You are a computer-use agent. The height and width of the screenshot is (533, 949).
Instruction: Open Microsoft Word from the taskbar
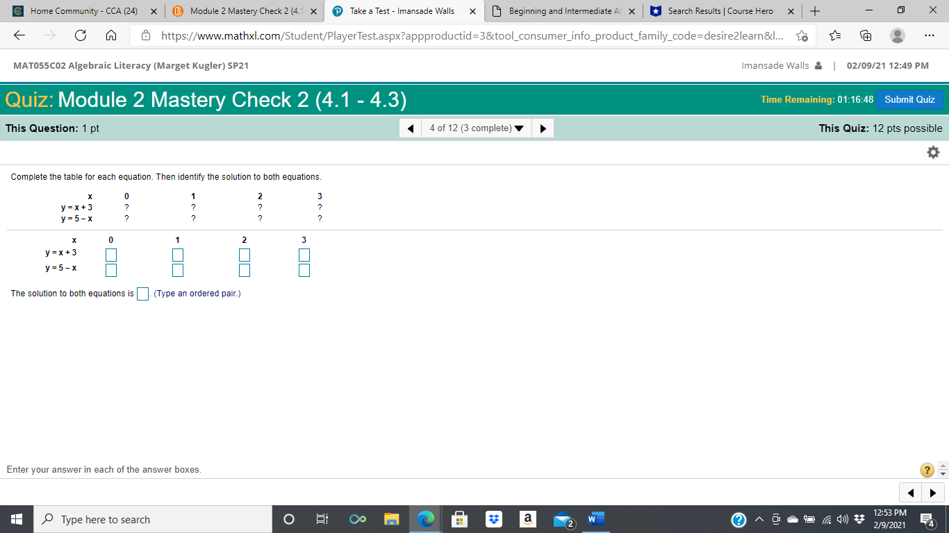595,519
